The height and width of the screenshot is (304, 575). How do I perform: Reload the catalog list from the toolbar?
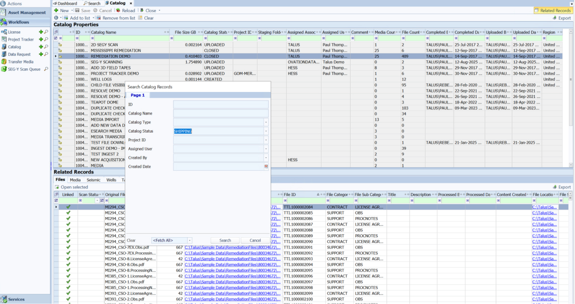pos(125,11)
